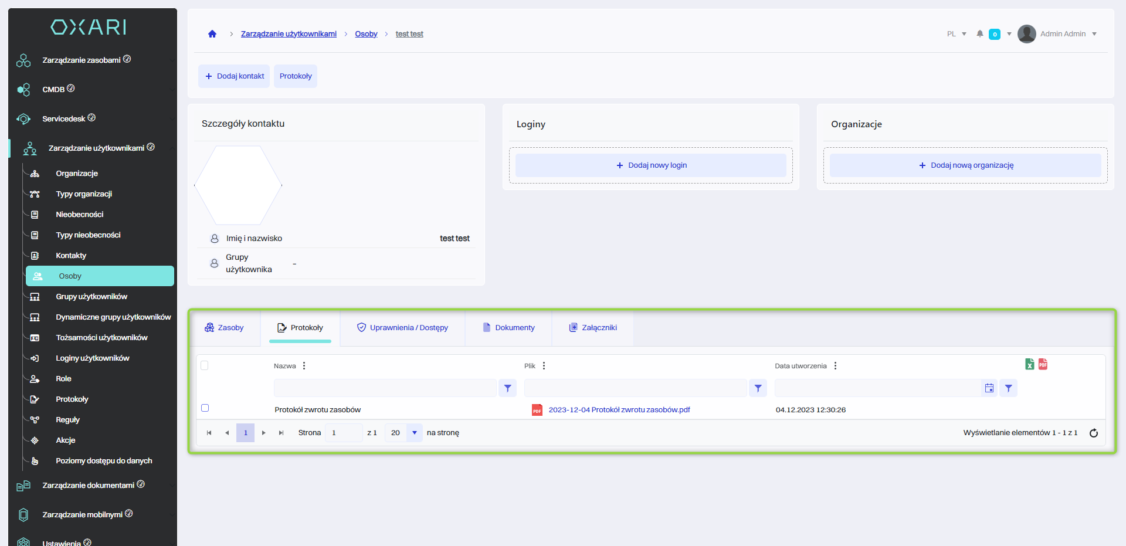Click the Dodaj kontakt button

234,76
